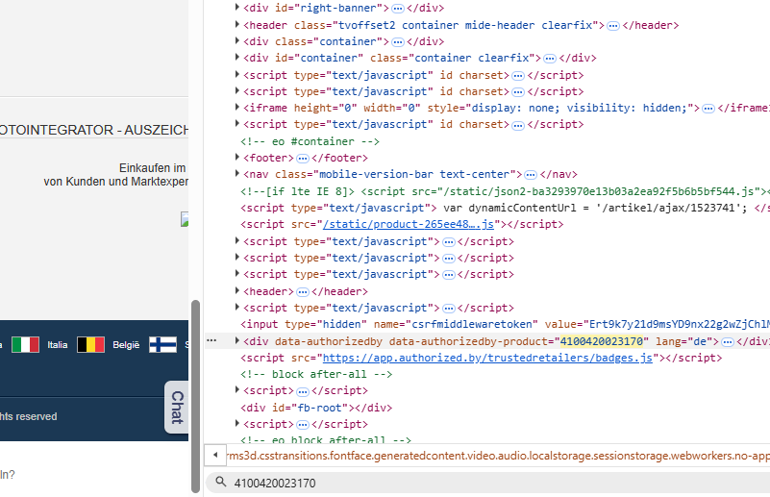Select the "block after-all" comment line
The image size is (770, 497).
pyautogui.click(x=316, y=374)
